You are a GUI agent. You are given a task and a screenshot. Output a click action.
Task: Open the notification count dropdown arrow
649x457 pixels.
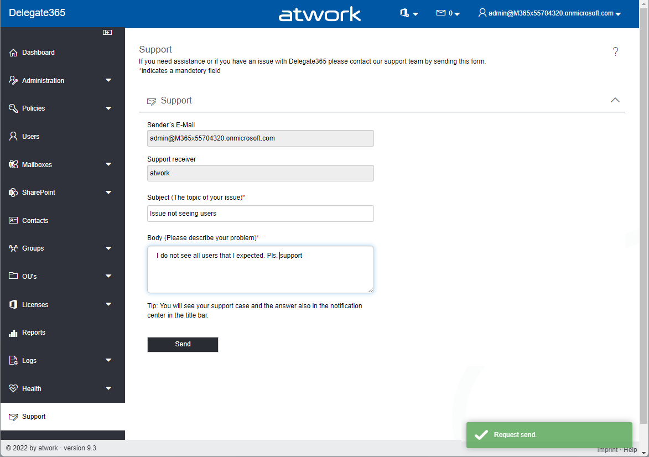pyautogui.click(x=458, y=14)
